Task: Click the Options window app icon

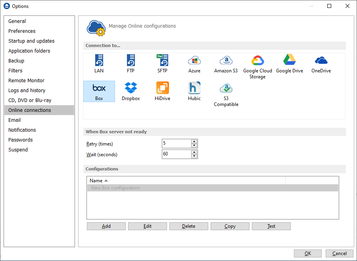Action: point(7,6)
